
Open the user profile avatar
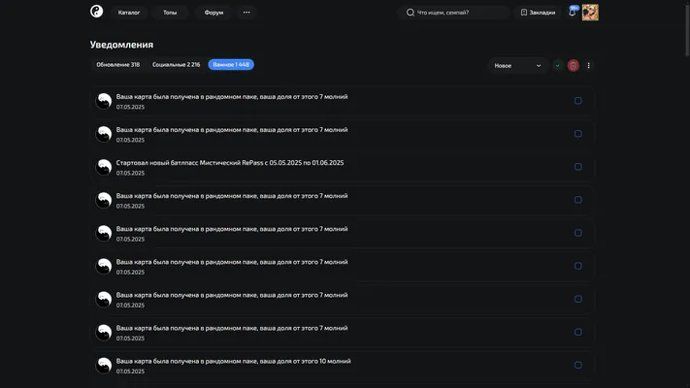tap(590, 13)
